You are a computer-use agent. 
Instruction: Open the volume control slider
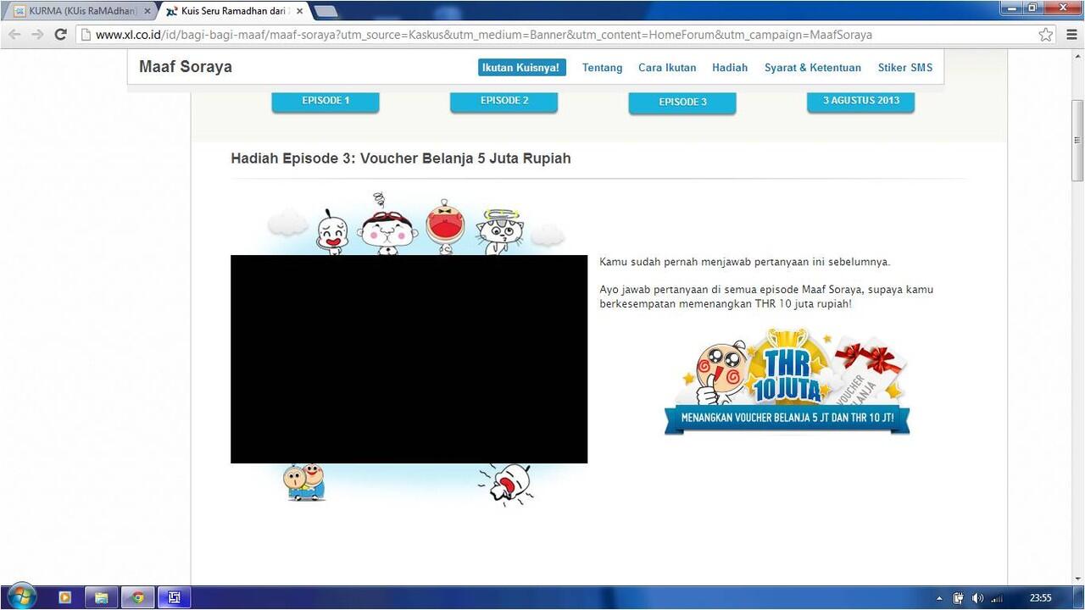click(x=976, y=597)
